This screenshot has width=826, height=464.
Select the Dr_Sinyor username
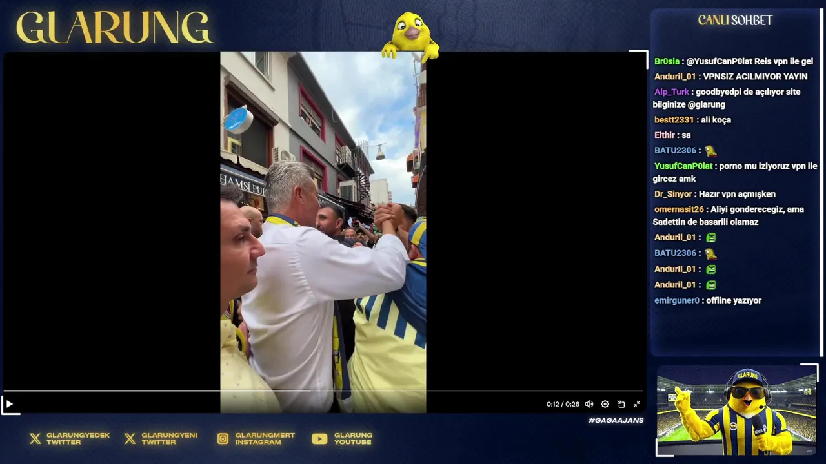(673, 194)
